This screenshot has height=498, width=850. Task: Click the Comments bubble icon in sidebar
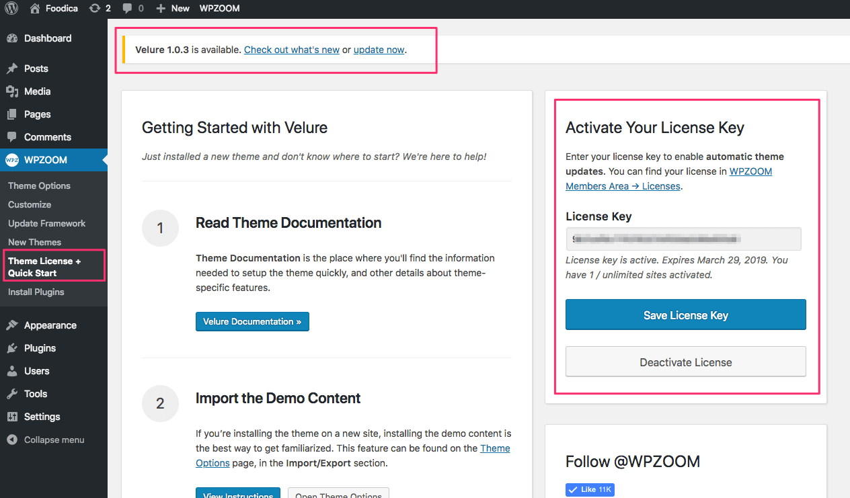[x=12, y=137]
